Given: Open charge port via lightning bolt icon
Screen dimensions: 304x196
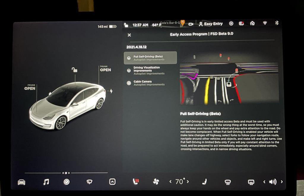Looking at the screenshot, I should [x=111, y=91].
